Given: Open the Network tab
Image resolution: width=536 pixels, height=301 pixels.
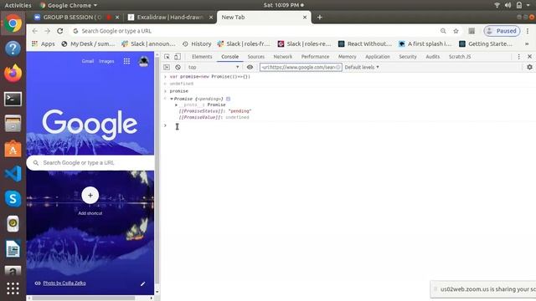Looking at the screenshot, I should 283,57.
